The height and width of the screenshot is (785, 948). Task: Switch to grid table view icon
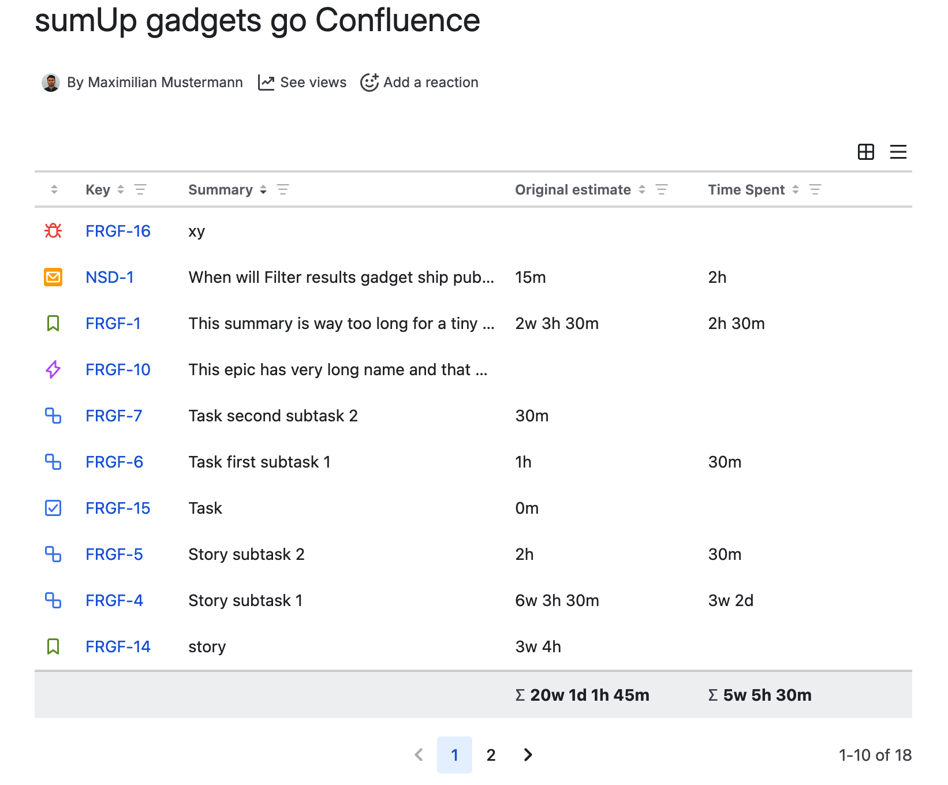[x=866, y=152]
